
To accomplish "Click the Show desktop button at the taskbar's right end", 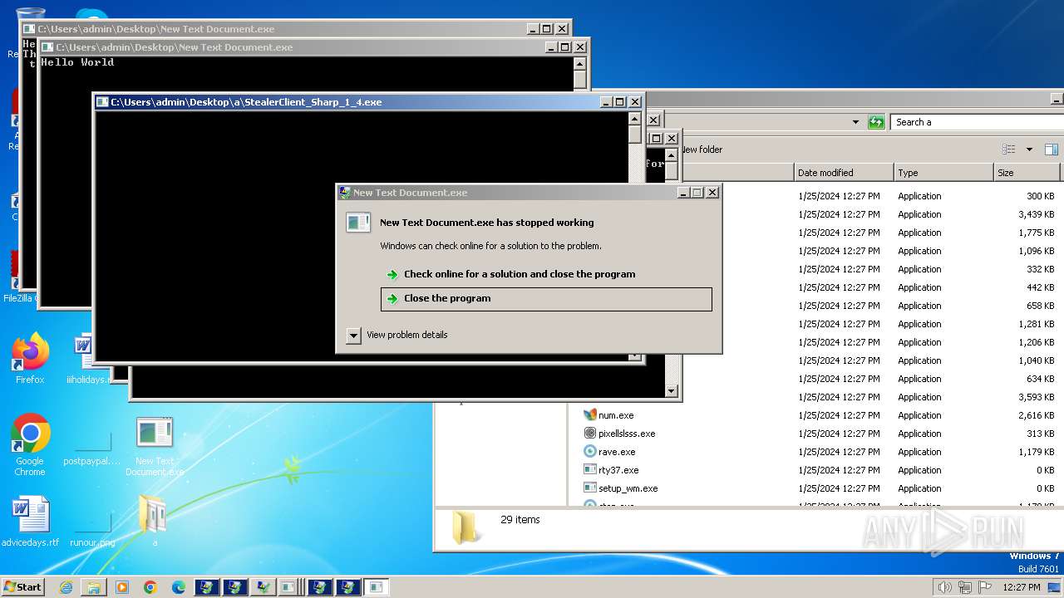I will pos(1055,587).
